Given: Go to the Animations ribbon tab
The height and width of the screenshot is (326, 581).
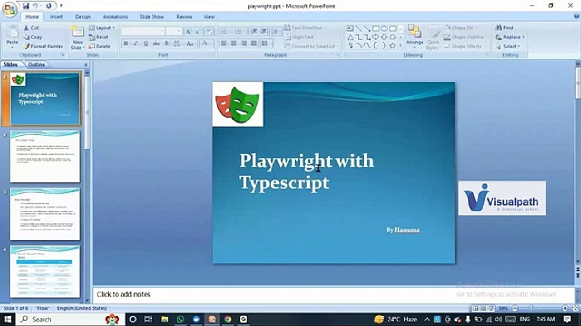Looking at the screenshot, I should pos(115,17).
